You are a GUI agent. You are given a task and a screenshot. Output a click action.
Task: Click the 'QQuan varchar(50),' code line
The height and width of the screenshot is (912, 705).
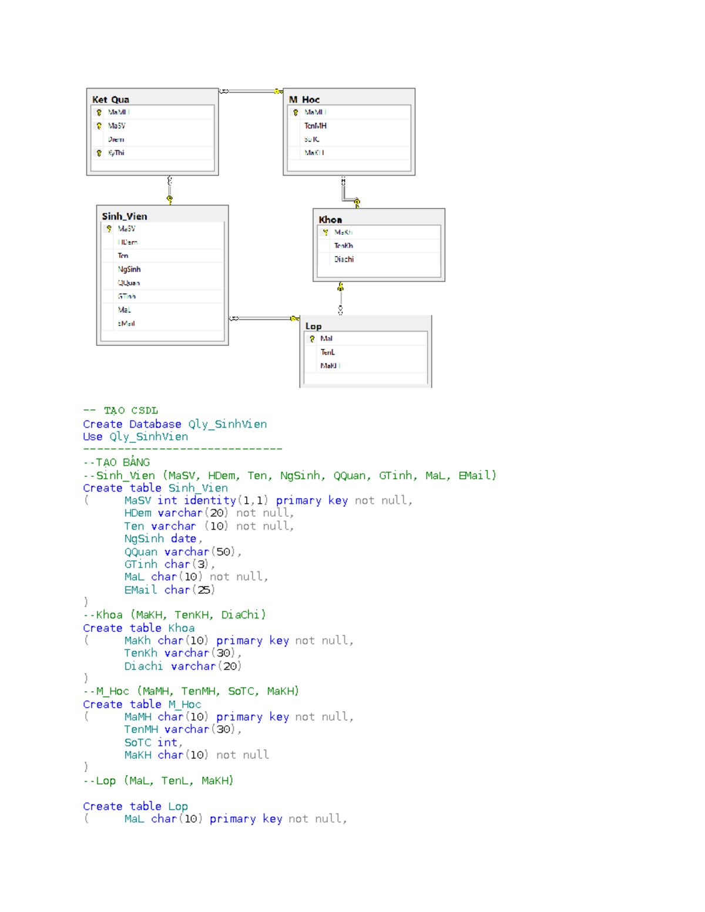click(x=183, y=551)
